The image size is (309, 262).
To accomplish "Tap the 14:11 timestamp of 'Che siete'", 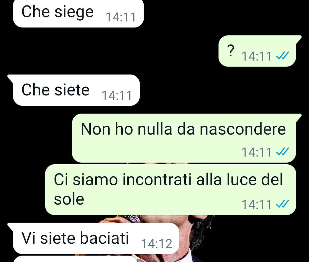I will 117,95.
